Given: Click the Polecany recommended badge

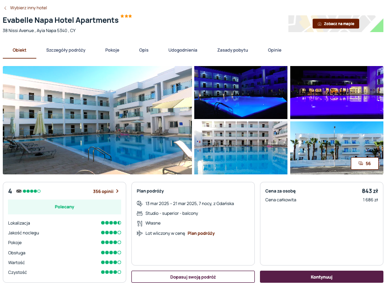Looking at the screenshot, I should click(x=64, y=207).
